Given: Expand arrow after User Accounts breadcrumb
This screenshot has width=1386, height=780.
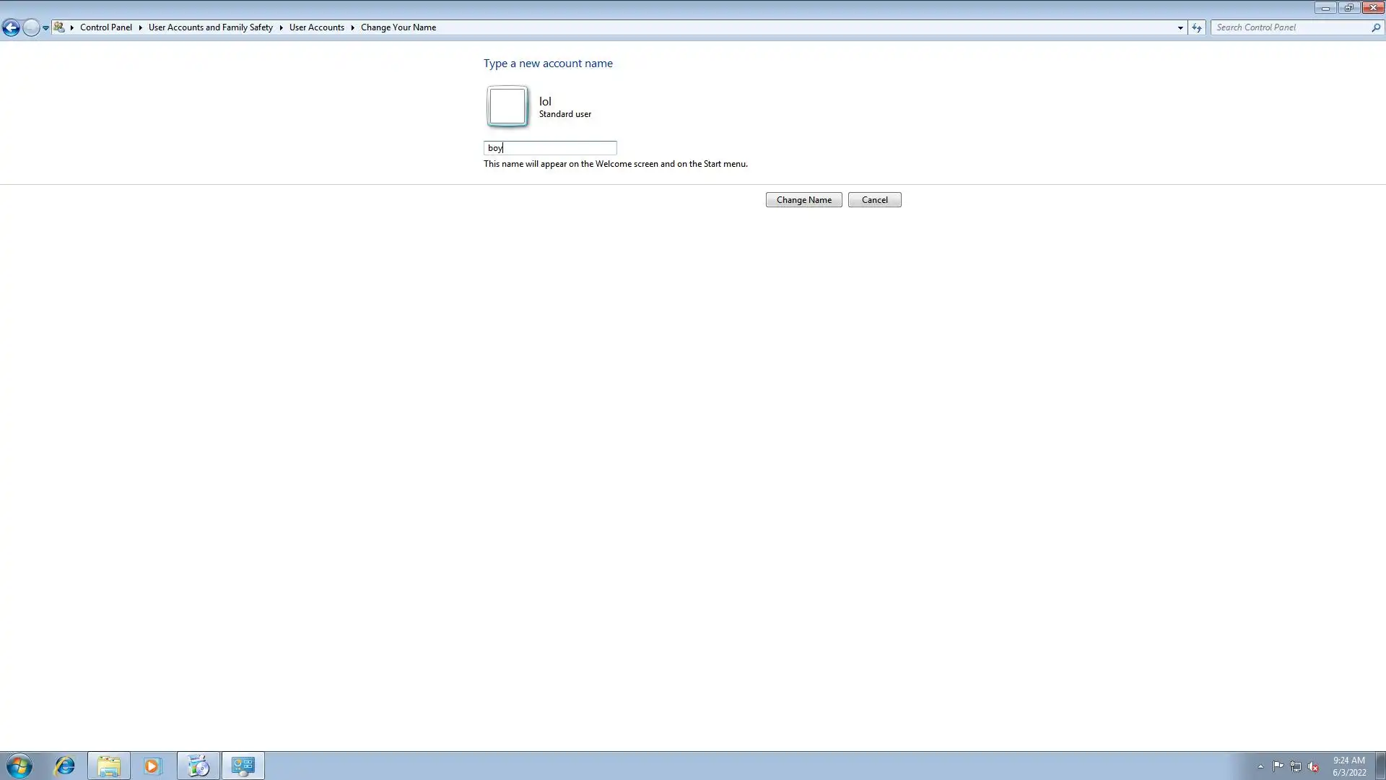Looking at the screenshot, I should point(352,27).
